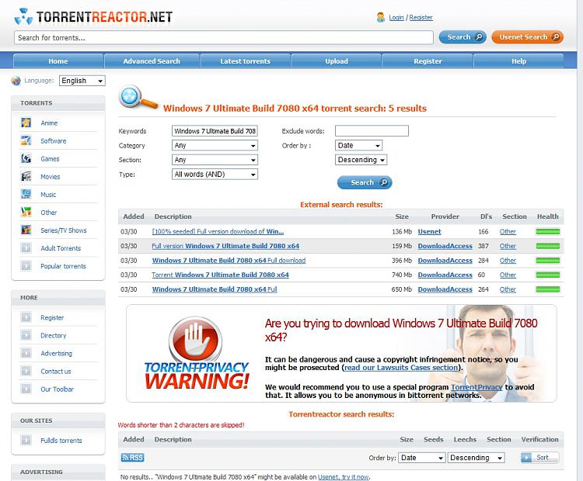The width and height of the screenshot is (583, 481).
Task: Click the Sort button
Action: point(540,458)
